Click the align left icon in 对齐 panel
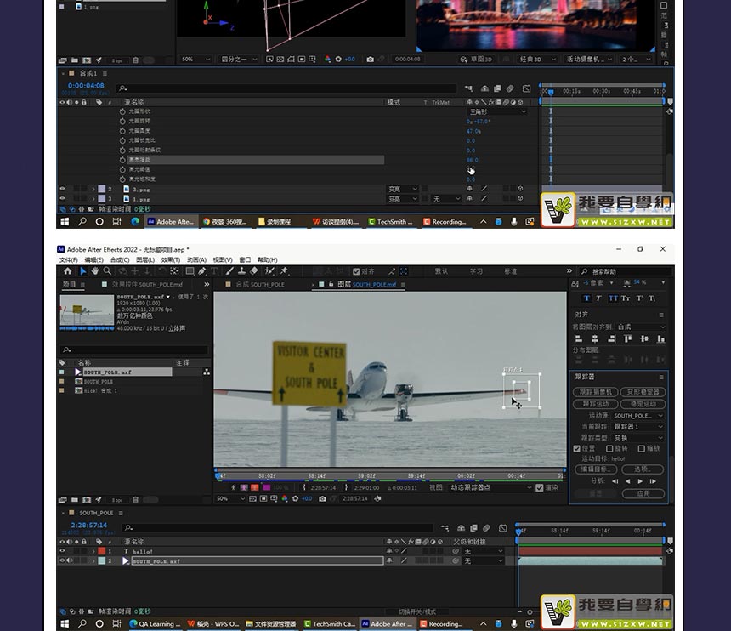Viewport: 731px width, 631px height. tap(579, 339)
